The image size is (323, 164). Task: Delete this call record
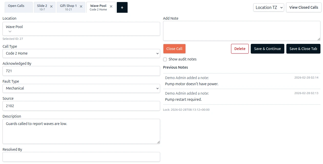240,49
